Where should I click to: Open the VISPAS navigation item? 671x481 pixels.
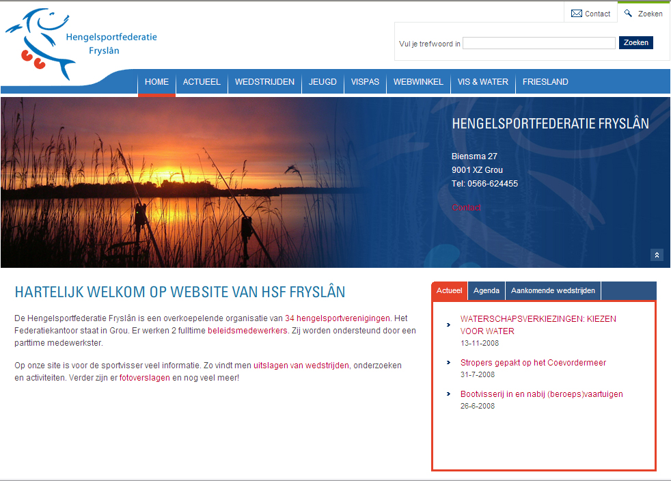tap(365, 82)
